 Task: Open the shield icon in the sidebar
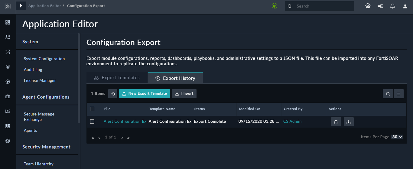point(8,67)
